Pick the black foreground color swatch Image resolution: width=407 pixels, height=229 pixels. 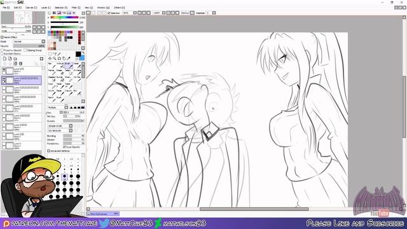click(x=78, y=54)
